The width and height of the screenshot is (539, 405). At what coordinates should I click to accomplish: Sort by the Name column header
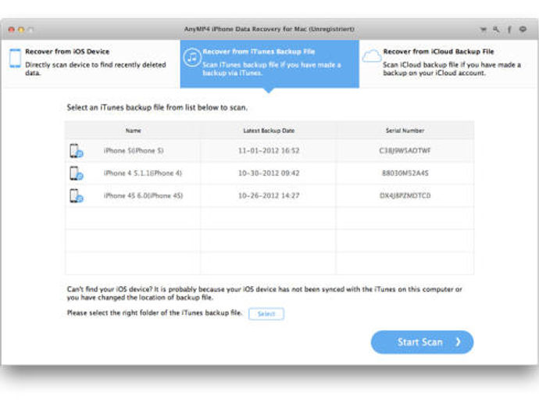pos(133,131)
